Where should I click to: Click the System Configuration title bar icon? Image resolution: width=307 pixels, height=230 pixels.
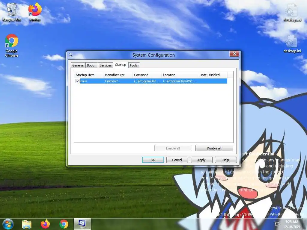click(x=71, y=55)
